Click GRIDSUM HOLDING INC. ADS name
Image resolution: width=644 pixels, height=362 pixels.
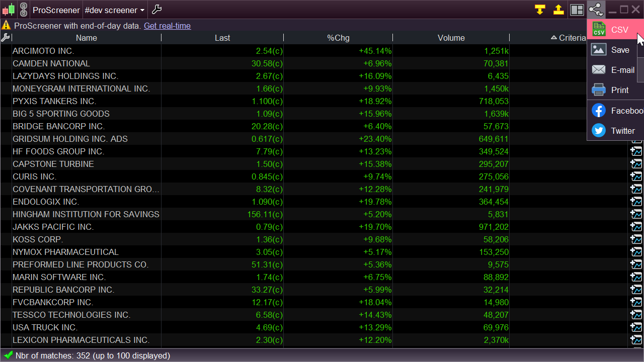[x=70, y=139]
